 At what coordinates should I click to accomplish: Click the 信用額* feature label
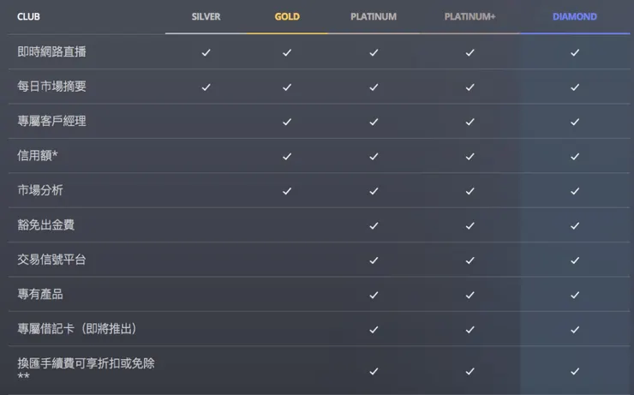tap(38, 156)
